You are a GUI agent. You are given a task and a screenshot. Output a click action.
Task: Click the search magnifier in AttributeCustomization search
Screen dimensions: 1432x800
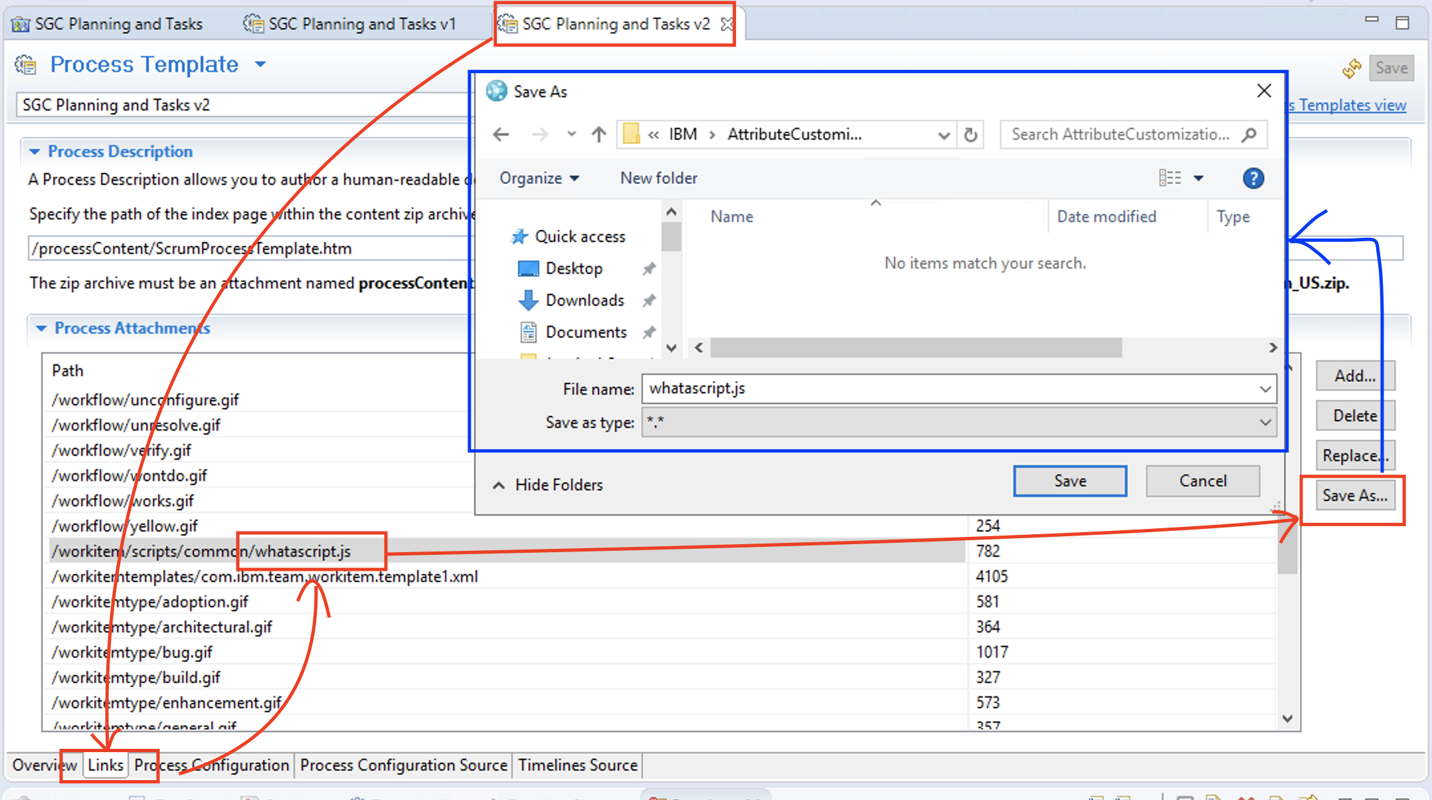click(1250, 134)
